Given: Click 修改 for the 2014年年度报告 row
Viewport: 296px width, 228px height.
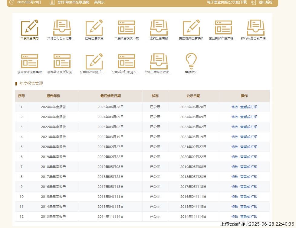Looking at the screenshot, I should pos(235,207).
